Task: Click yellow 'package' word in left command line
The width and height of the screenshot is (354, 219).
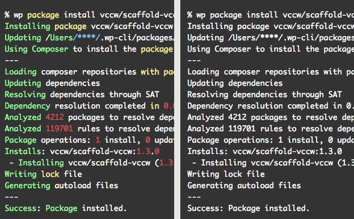Action: pyautogui.click(x=43, y=15)
